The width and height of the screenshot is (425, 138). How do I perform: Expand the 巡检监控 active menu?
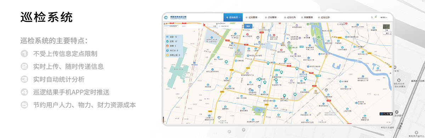point(233,17)
